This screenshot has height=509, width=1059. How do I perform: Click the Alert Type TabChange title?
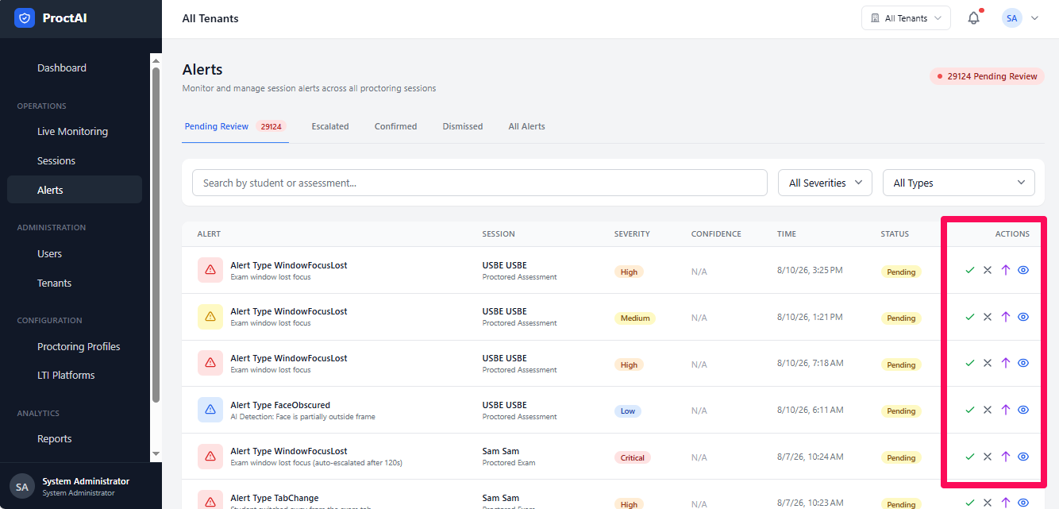click(x=275, y=498)
